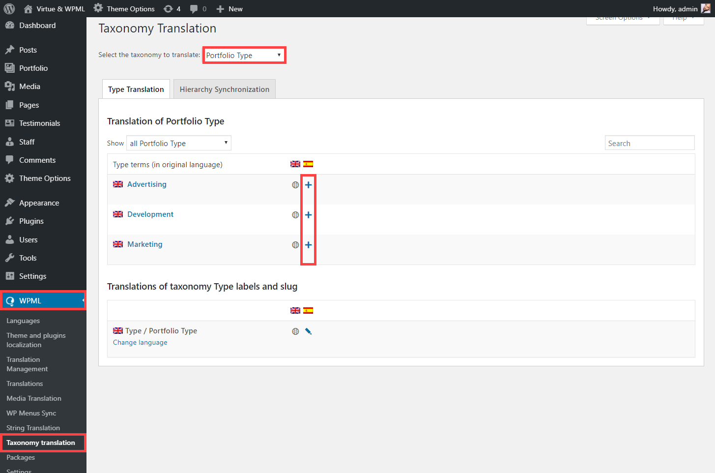Click the globe icon in Marketing row
The height and width of the screenshot is (473, 715).
click(x=295, y=245)
